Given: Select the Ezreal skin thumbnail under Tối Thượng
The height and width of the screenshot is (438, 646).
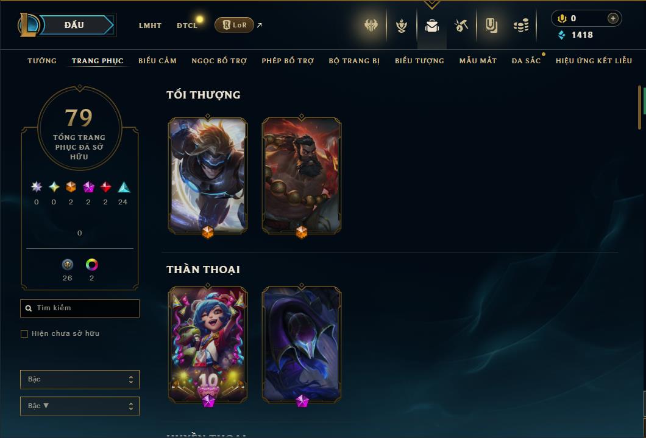Looking at the screenshot, I should click(x=208, y=175).
